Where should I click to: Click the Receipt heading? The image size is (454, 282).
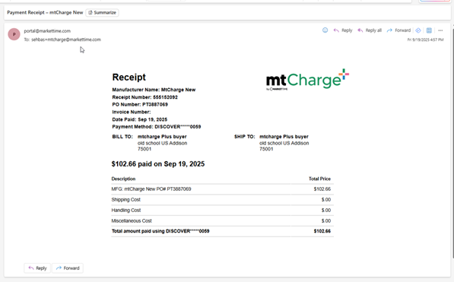(129, 78)
